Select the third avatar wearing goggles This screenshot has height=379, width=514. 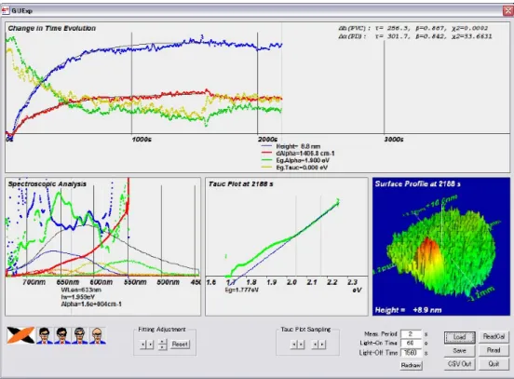pos(80,335)
